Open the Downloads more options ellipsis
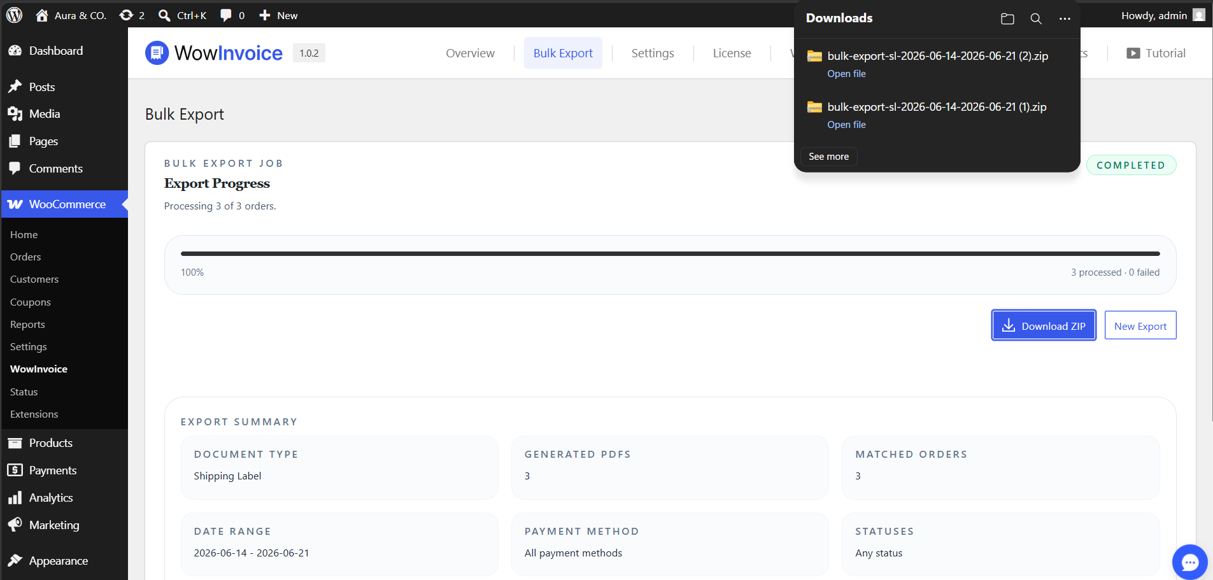The width and height of the screenshot is (1213, 580). (x=1065, y=19)
